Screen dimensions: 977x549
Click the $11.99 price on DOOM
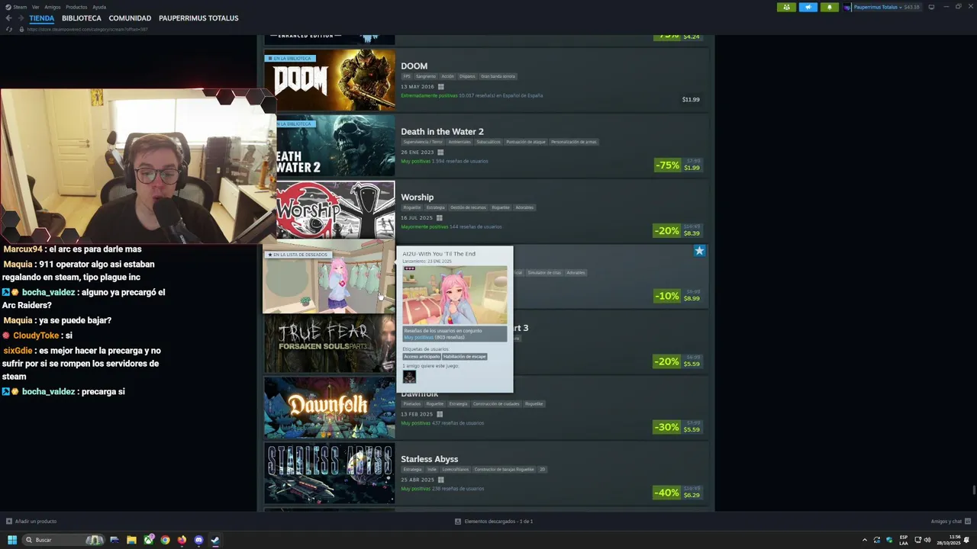(691, 100)
